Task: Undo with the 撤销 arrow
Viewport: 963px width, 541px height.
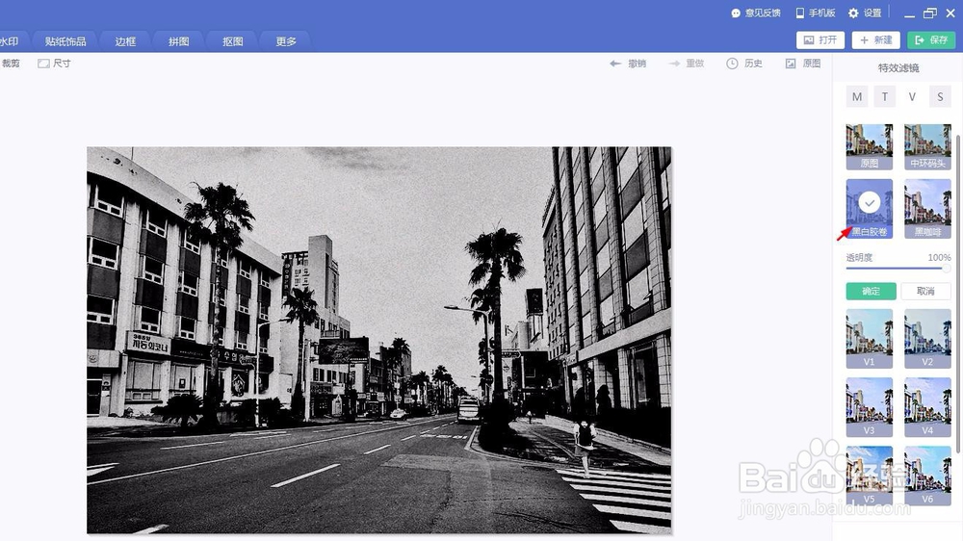Action: click(x=628, y=64)
